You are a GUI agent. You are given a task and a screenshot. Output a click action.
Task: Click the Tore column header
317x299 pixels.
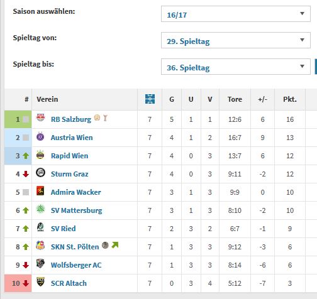pyautogui.click(x=235, y=99)
